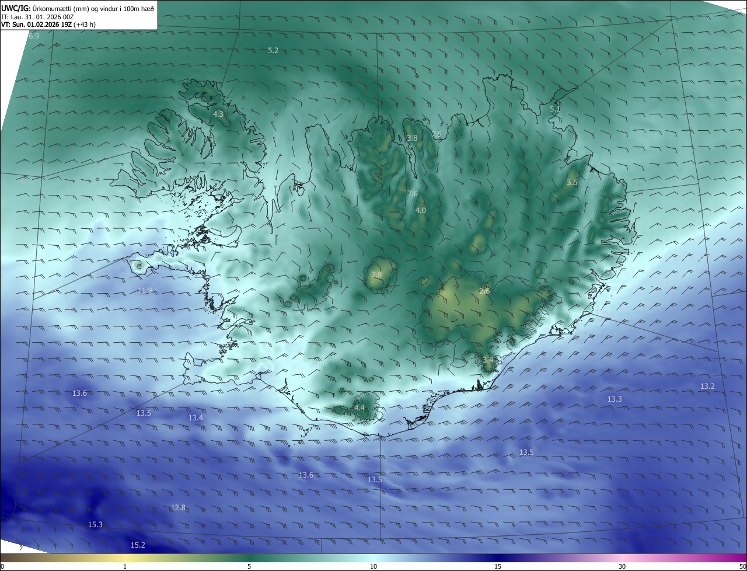
Task: Click the 4.4 value label
Action: coord(359,408)
